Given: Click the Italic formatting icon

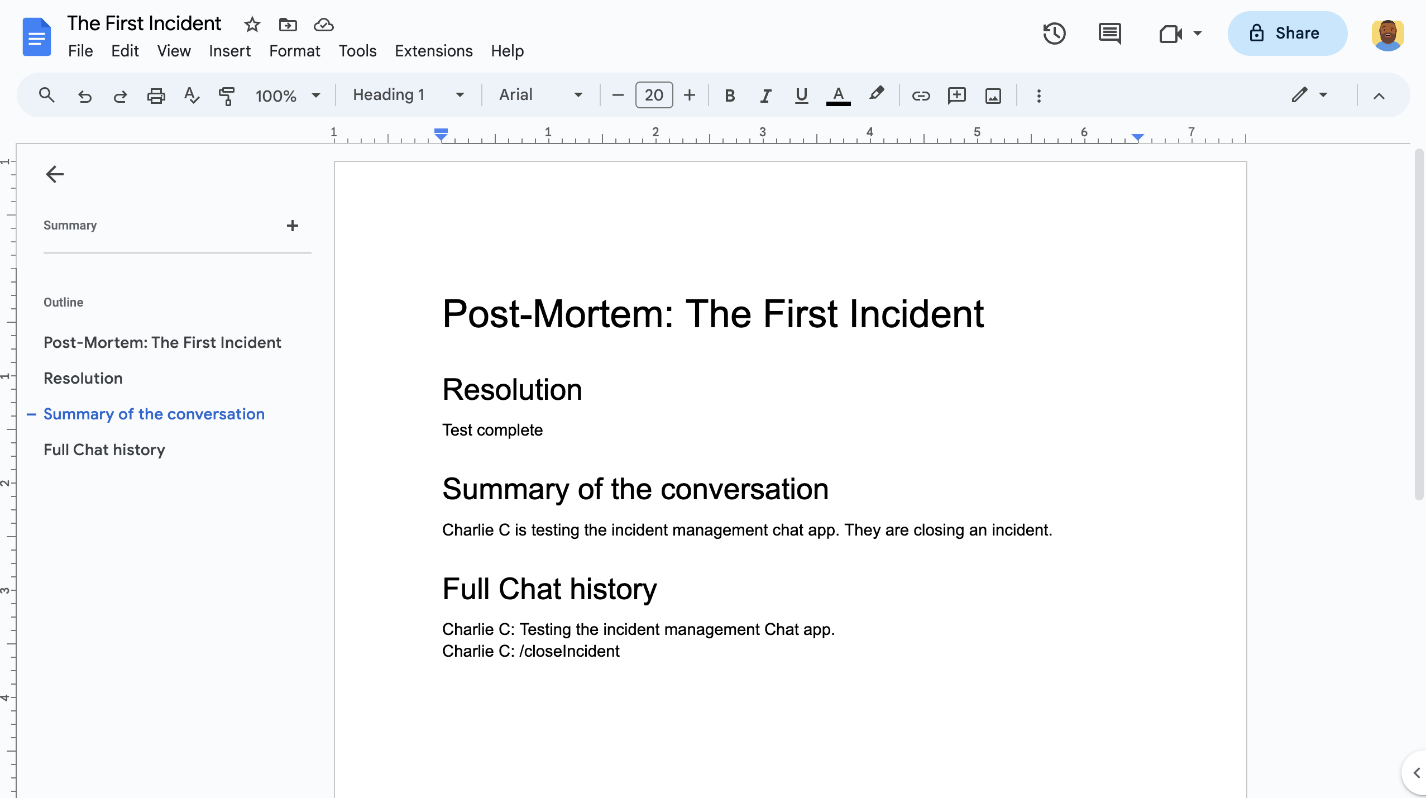Looking at the screenshot, I should [x=764, y=95].
